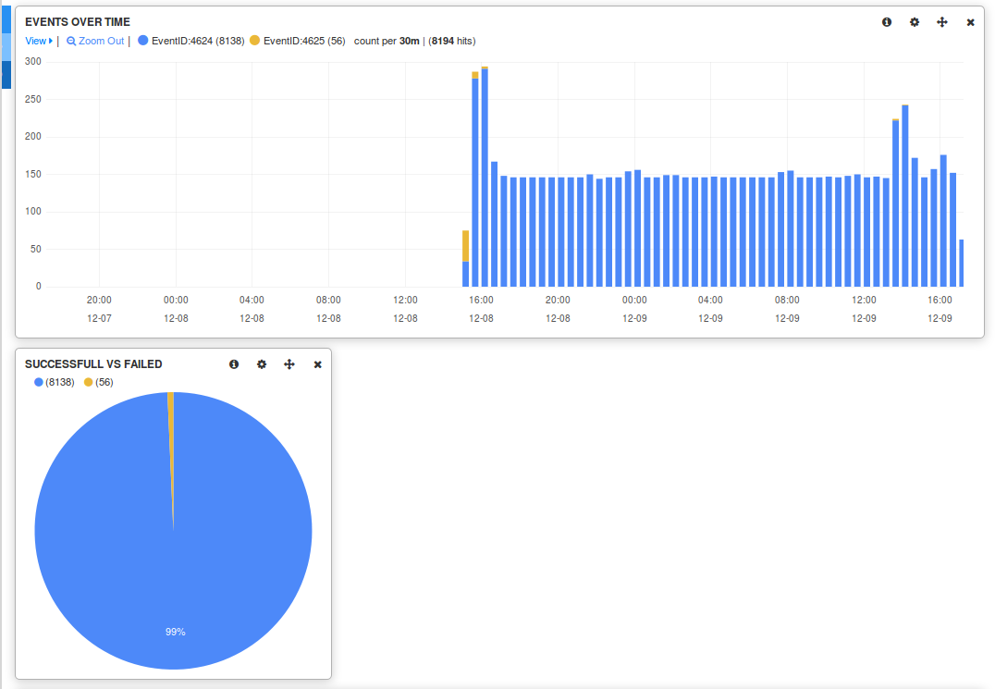Image resolution: width=995 pixels, height=689 pixels.
Task: Click the tallest histogram bar near 16:00 12-08
Action: pyautogui.click(x=485, y=176)
